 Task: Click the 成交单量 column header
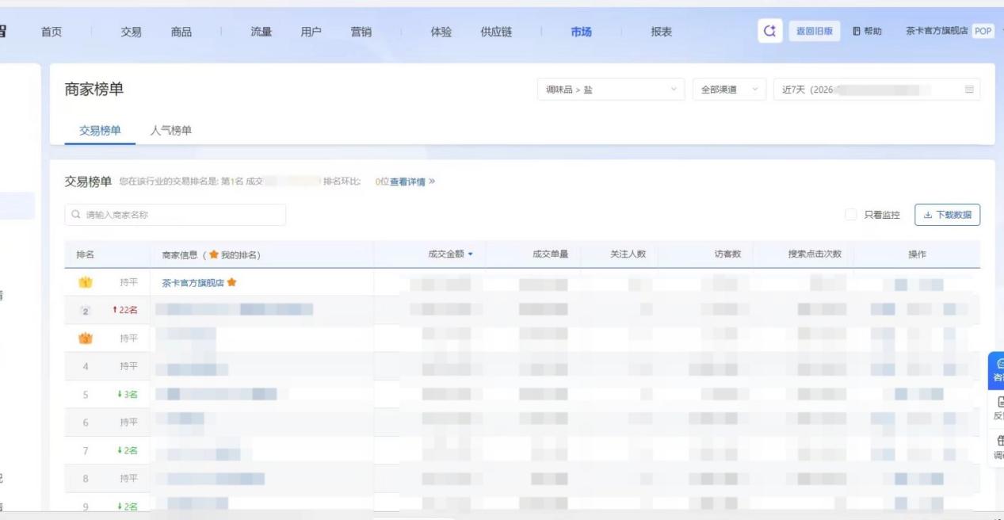click(x=550, y=254)
